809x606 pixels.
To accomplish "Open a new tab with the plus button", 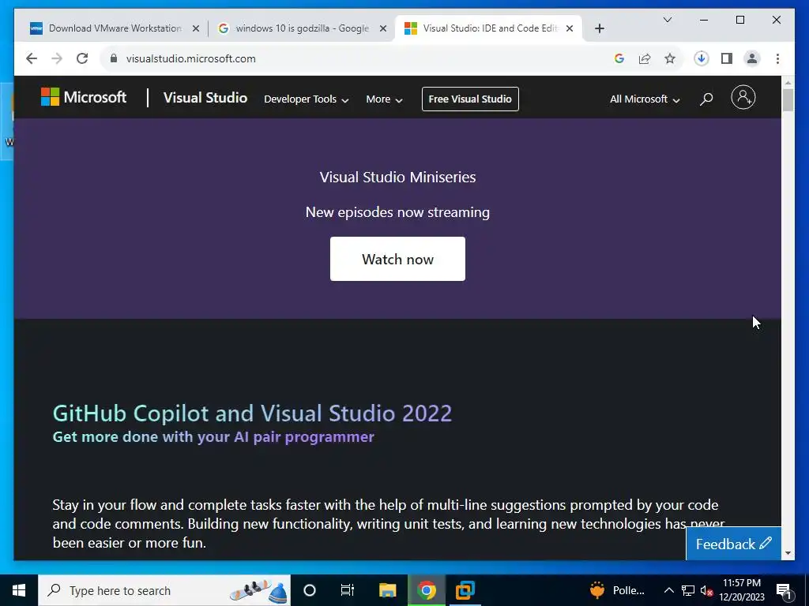I will point(599,28).
